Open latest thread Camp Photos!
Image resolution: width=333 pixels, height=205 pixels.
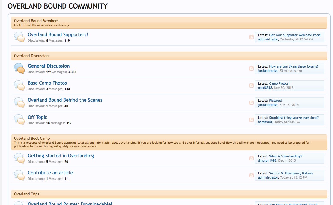[x=279, y=84]
